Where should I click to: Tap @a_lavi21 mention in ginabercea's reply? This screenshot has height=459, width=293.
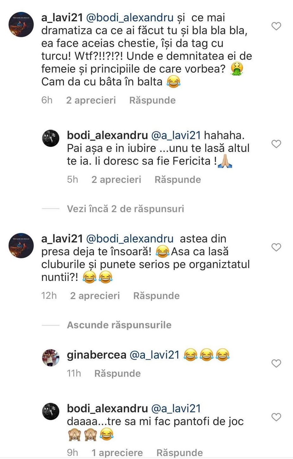(155, 355)
